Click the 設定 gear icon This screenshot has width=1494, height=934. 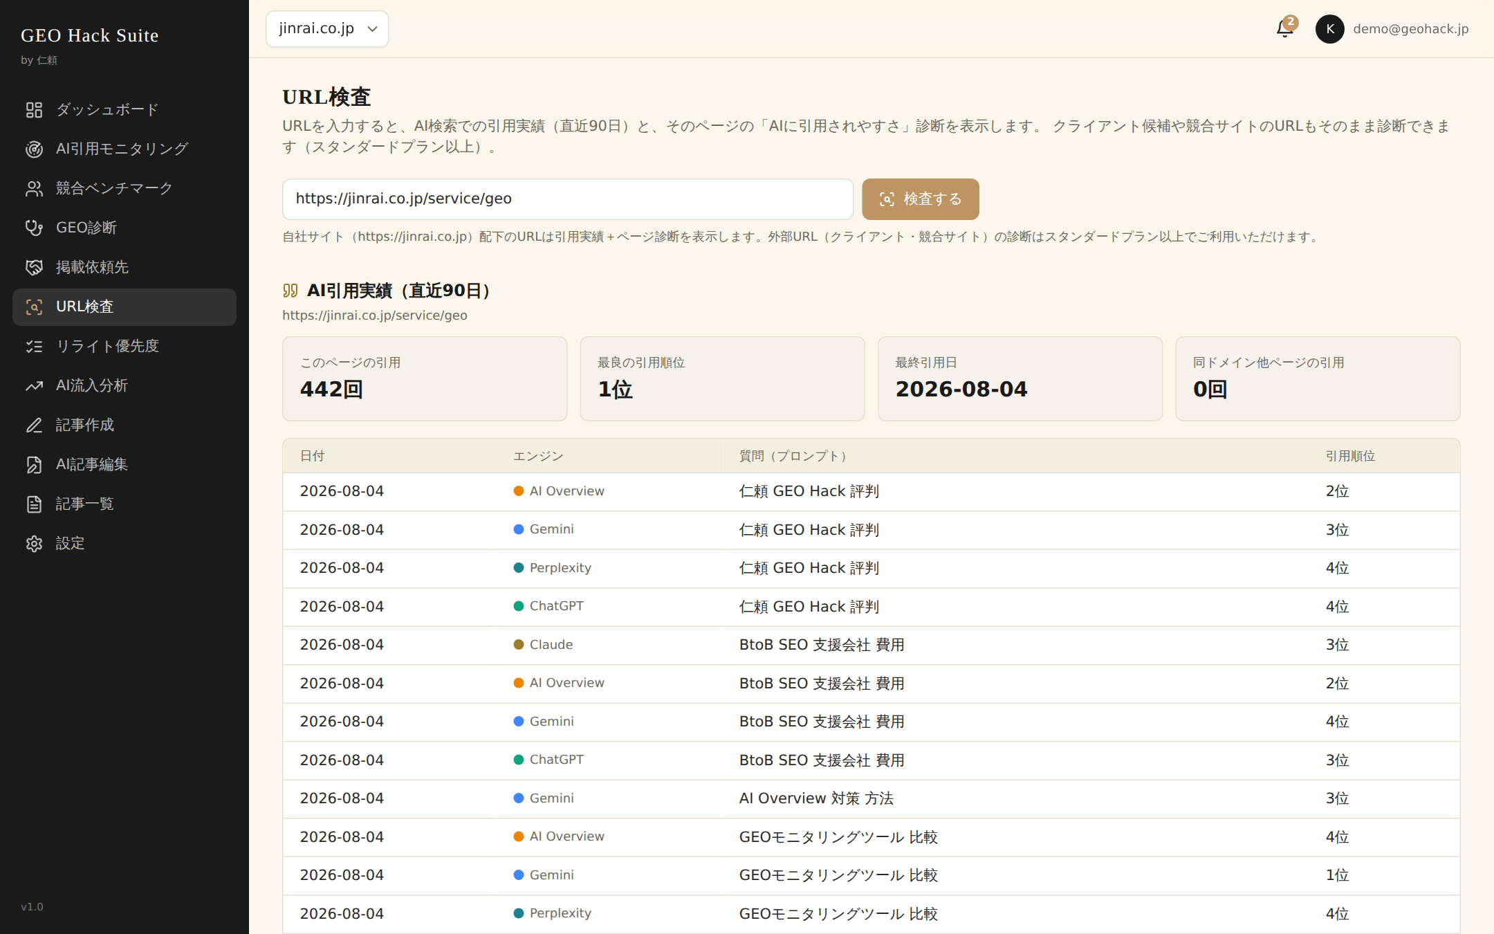(34, 544)
